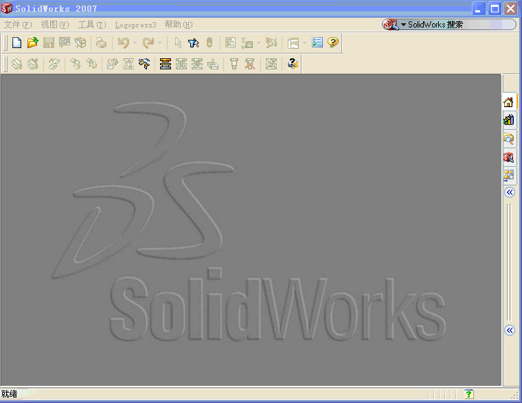Click the 就绪 status bar text
The image size is (522, 403).
click(x=9, y=394)
